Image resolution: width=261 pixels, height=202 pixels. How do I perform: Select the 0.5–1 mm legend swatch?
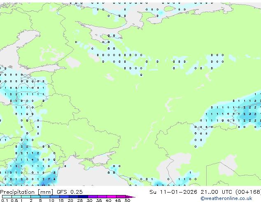point(16,197)
